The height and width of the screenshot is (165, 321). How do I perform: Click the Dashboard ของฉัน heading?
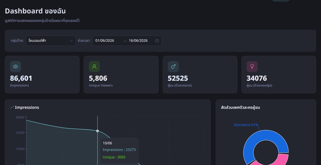(35, 11)
